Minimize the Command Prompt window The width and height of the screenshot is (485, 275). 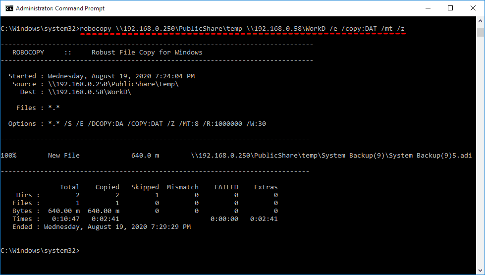click(427, 8)
